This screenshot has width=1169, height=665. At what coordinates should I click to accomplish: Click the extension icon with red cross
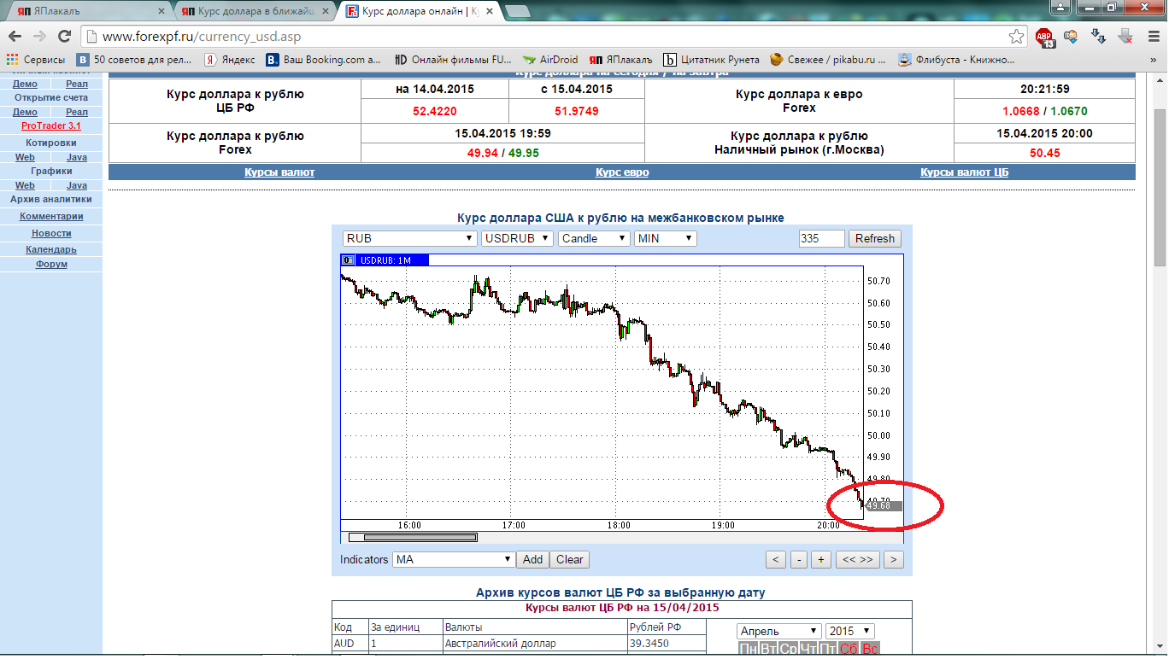tap(1125, 37)
